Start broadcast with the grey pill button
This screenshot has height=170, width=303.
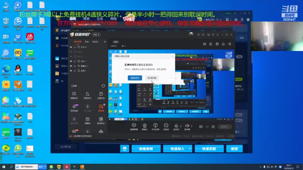pyautogui.click(x=225, y=127)
